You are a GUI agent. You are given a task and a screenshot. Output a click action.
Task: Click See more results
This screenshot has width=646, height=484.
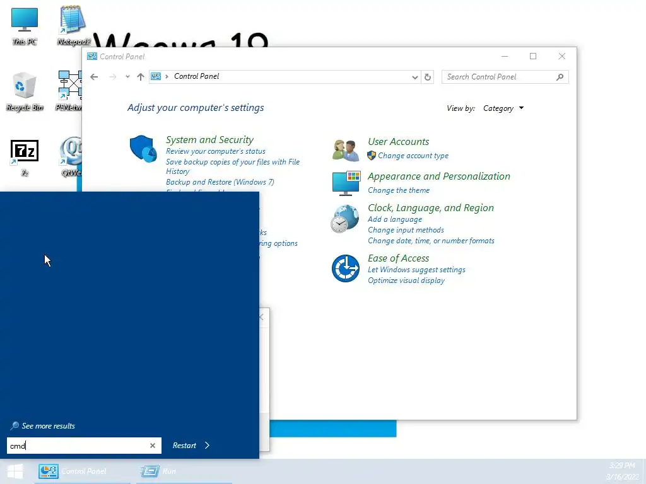click(43, 426)
